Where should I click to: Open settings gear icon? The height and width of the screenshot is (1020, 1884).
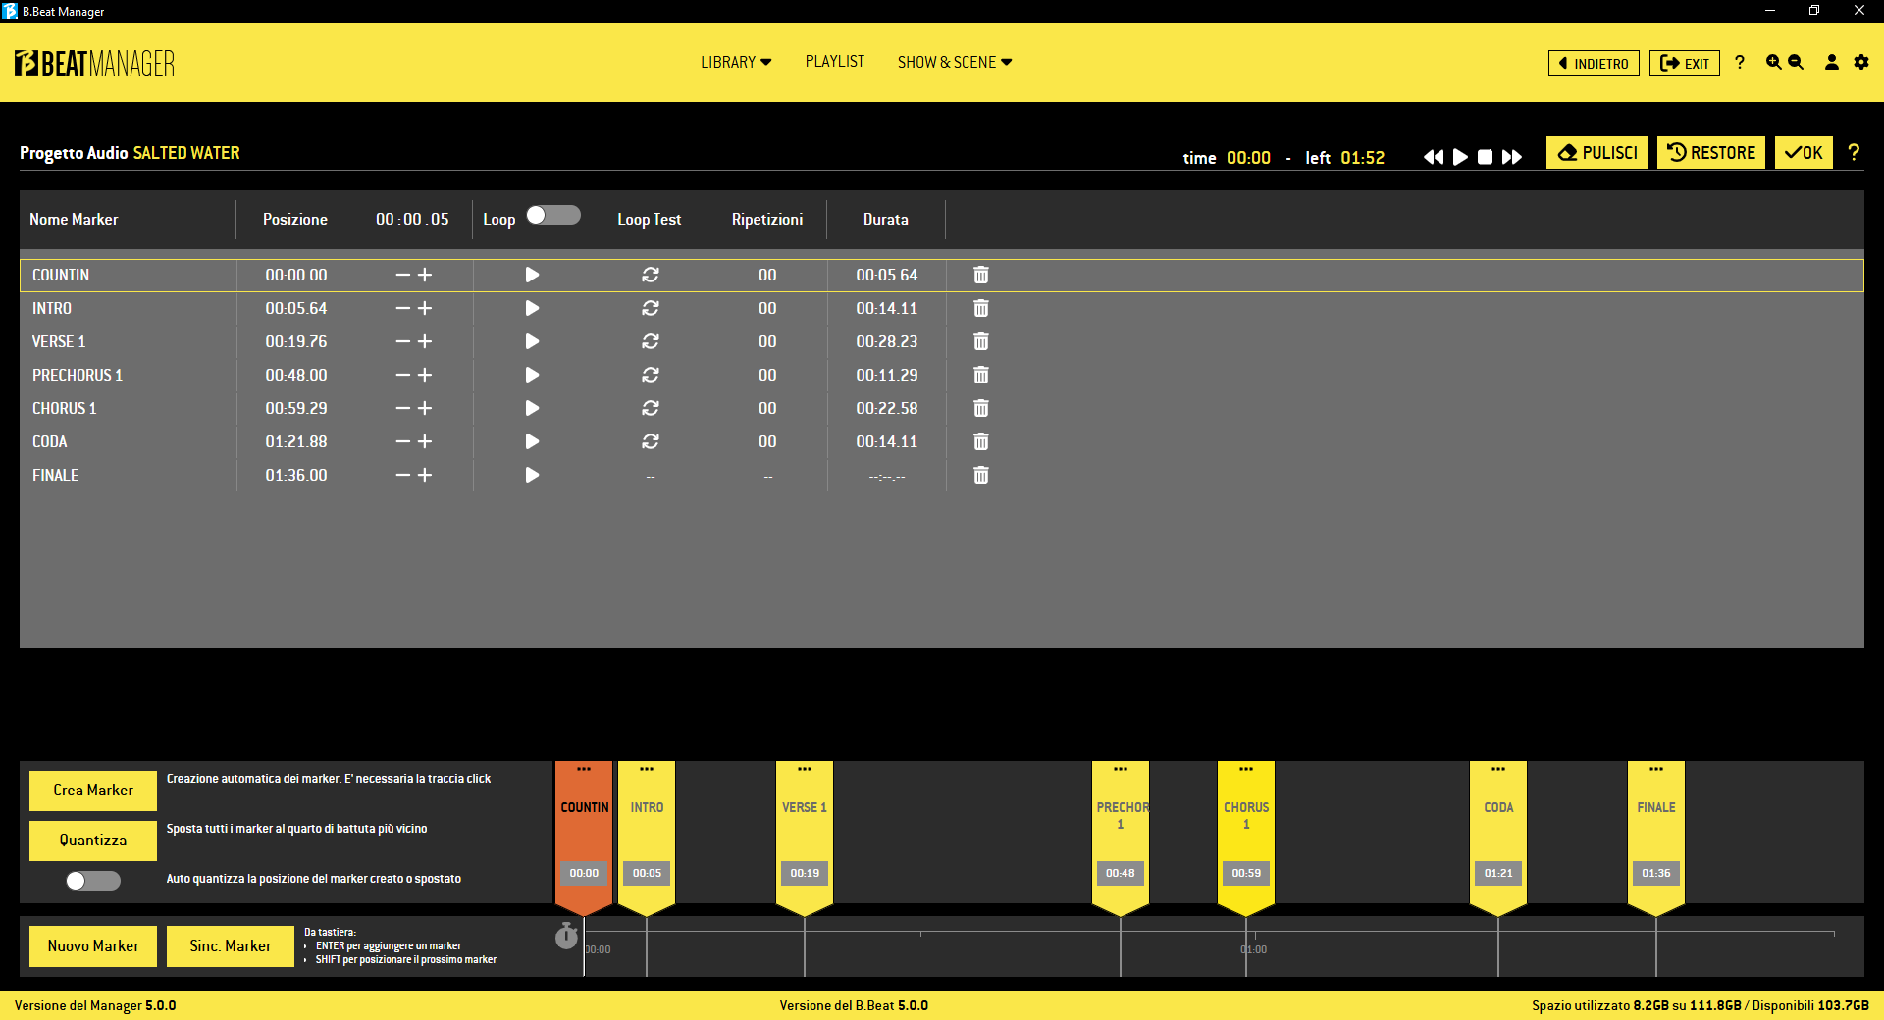1861,63
